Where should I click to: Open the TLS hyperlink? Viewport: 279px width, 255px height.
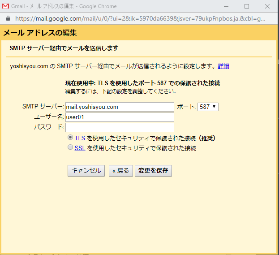coord(80,138)
